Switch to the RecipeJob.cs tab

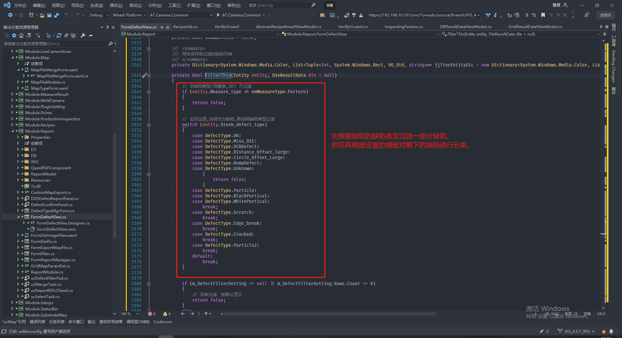pos(185,27)
